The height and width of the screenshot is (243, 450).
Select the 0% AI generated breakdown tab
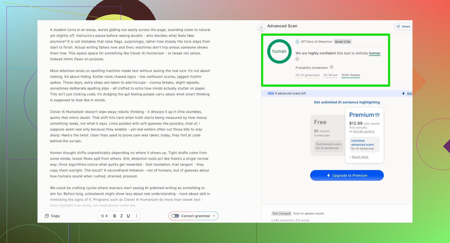point(307,75)
